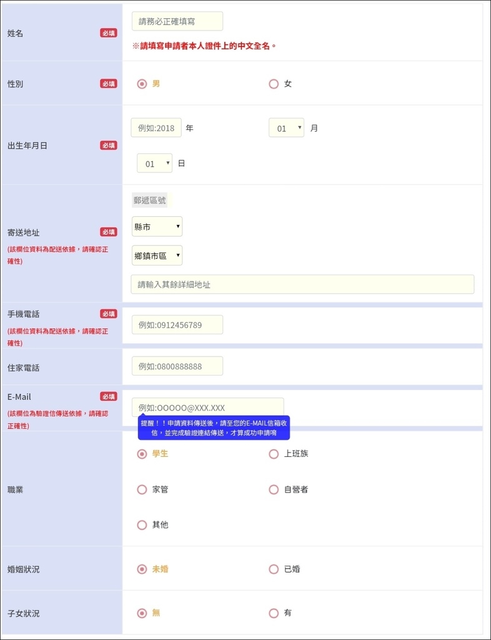Click the 年 unit label after year field
The image size is (491, 640).
(190, 128)
